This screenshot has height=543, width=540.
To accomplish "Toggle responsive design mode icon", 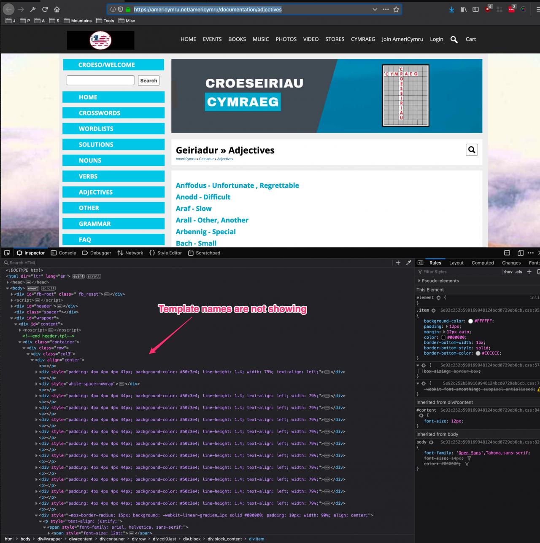I will [520, 253].
